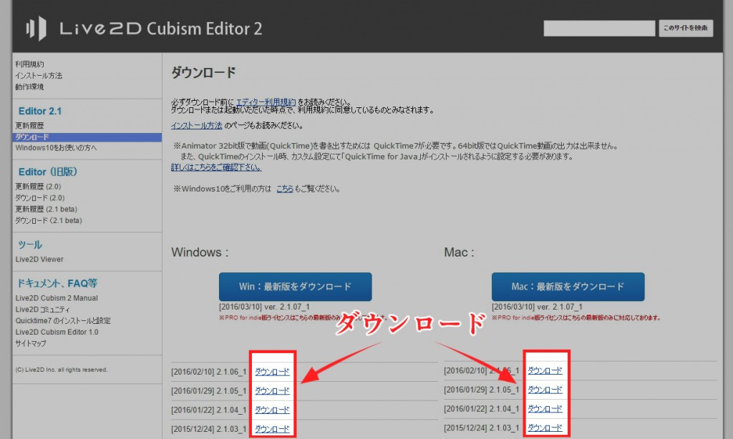Viewport: 733px width, 439px height.
Task: Open 動作環境 in the sidebar
Action: click(29, 87)
